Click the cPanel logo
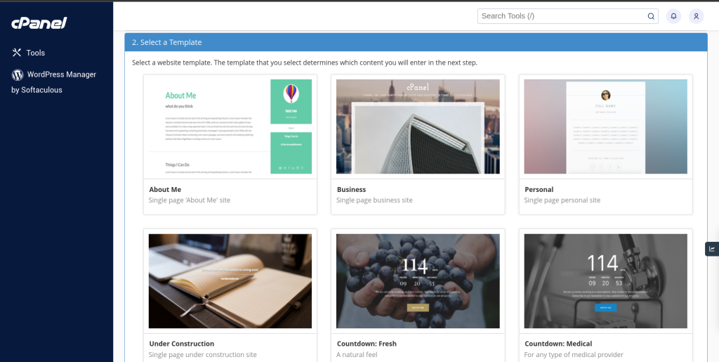 39,23
